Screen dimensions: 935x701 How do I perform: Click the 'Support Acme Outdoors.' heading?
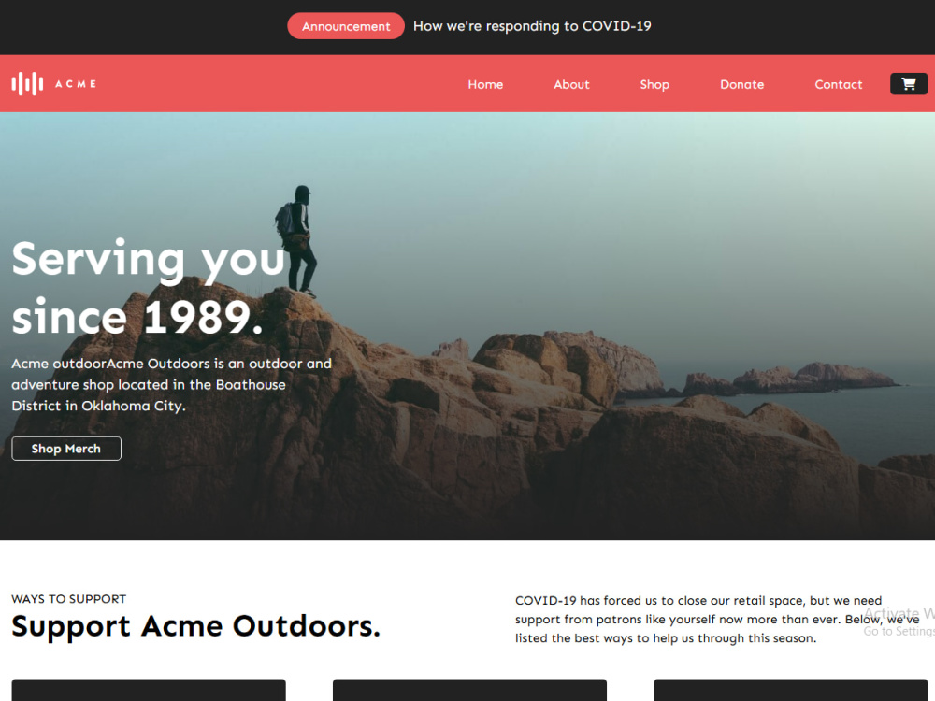(x=195, y=626)
